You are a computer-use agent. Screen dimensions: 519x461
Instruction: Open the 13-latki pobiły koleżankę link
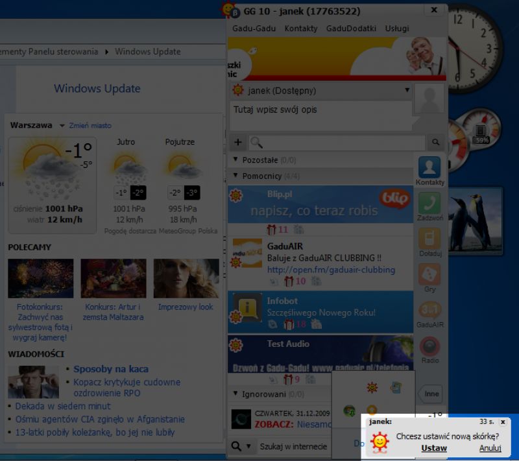click(x=95, y=432)
